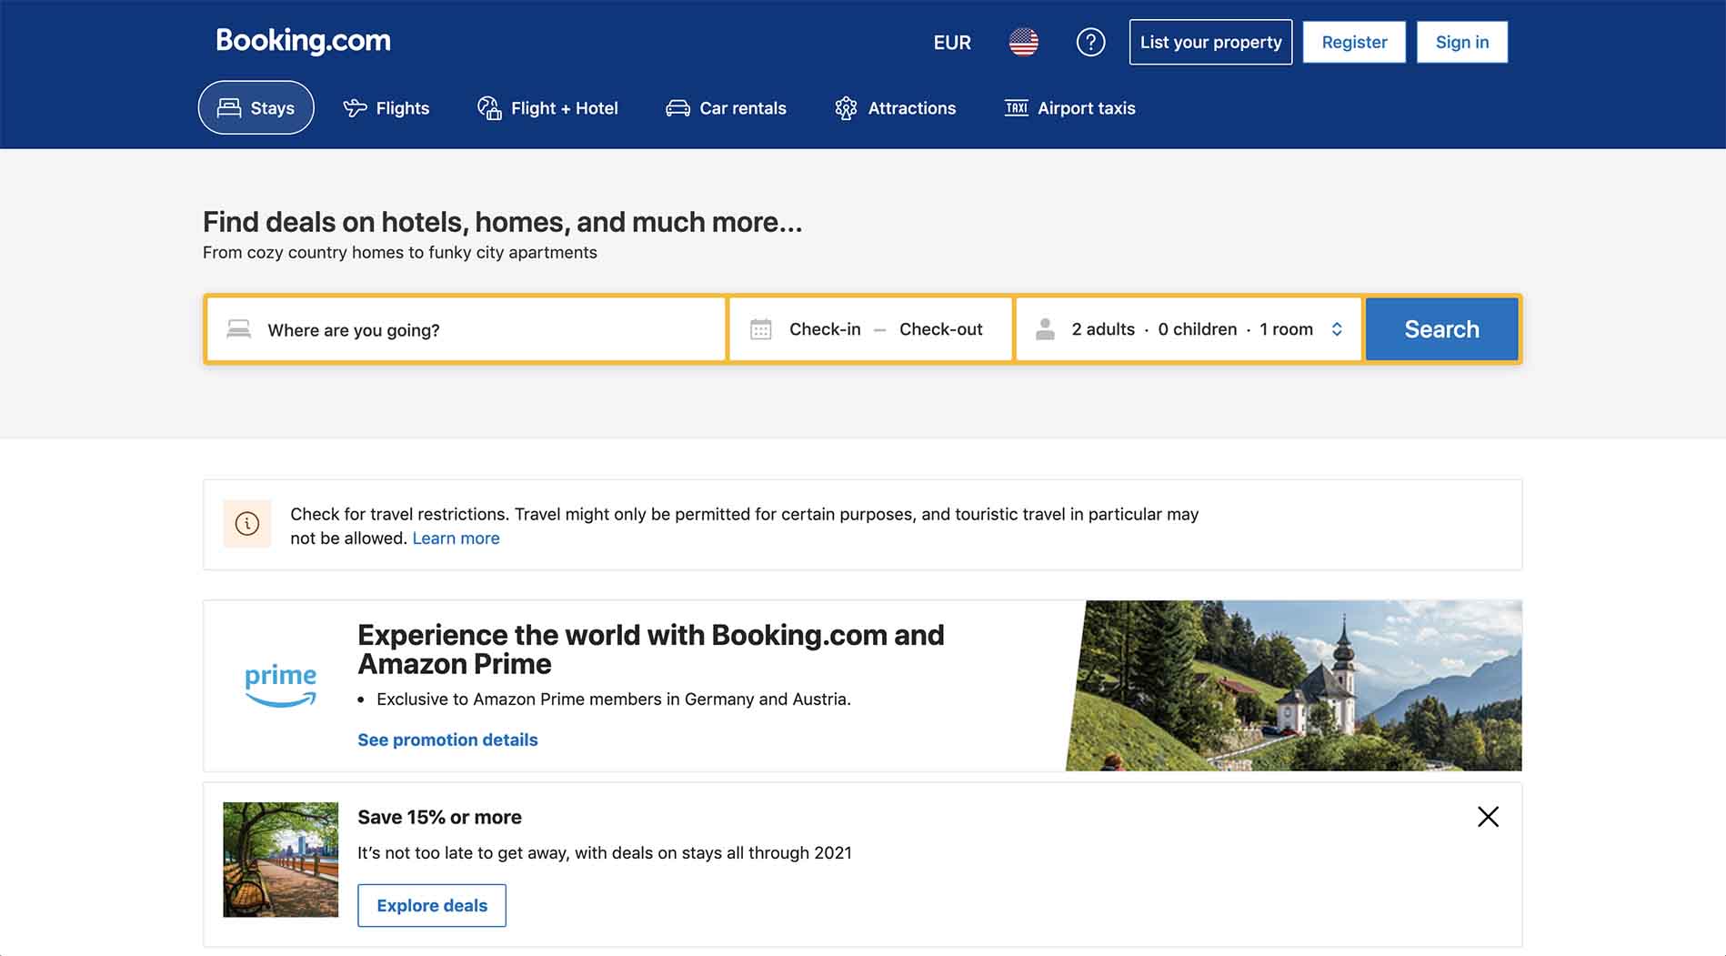Click the mountain church promo image
1726x956 pixels.
click(x=1293, y=685)
